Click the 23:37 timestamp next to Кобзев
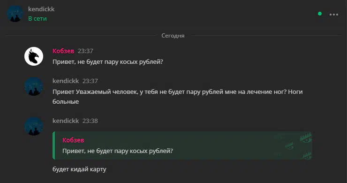This screenshot has width=347, height=183. click(x=85, y=51)
